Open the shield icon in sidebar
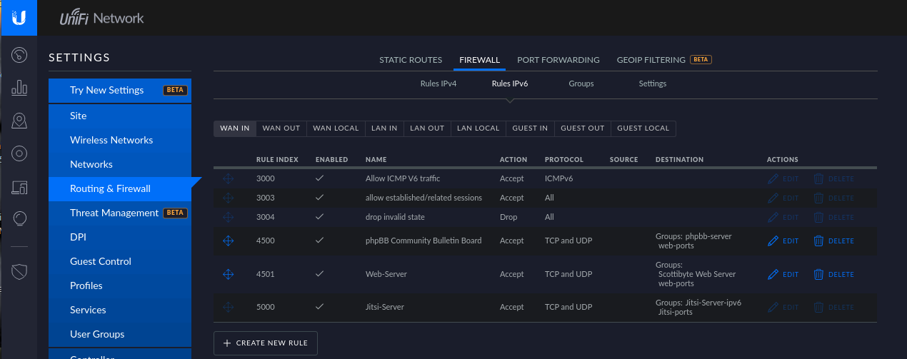The width and height of the screenshot is (907, 359). click(20, 271)
